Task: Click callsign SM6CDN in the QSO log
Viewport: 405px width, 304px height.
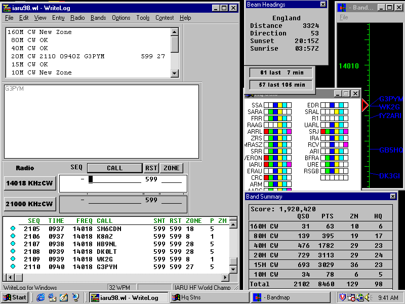Action: [x=109, y=229]
